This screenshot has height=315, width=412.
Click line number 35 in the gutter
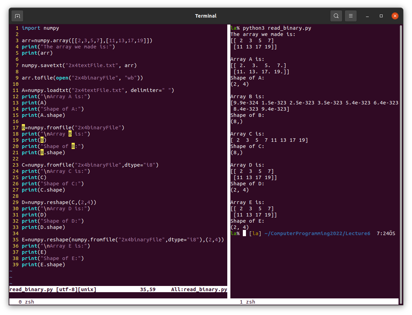point(15,240)
